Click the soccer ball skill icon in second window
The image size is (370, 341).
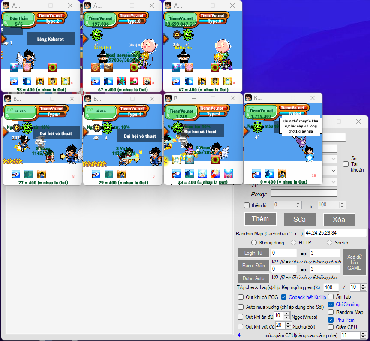pyautogui.click(x=147, y=81)
